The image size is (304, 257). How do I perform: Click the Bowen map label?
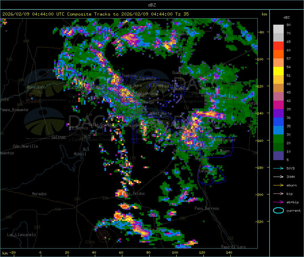click(225, 151)
